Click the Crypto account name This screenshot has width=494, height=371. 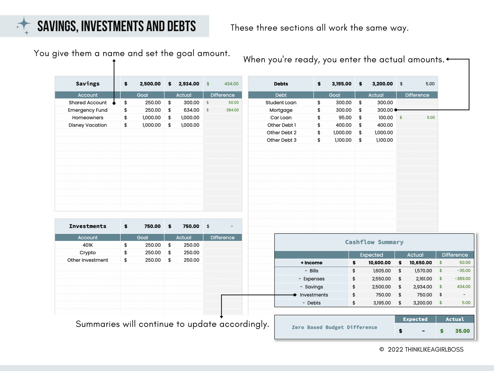click(88, 252)
